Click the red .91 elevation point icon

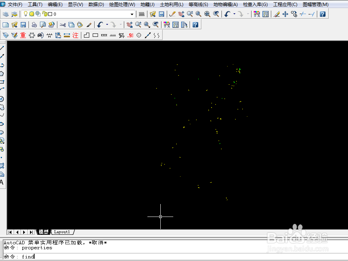pos(131,35)
